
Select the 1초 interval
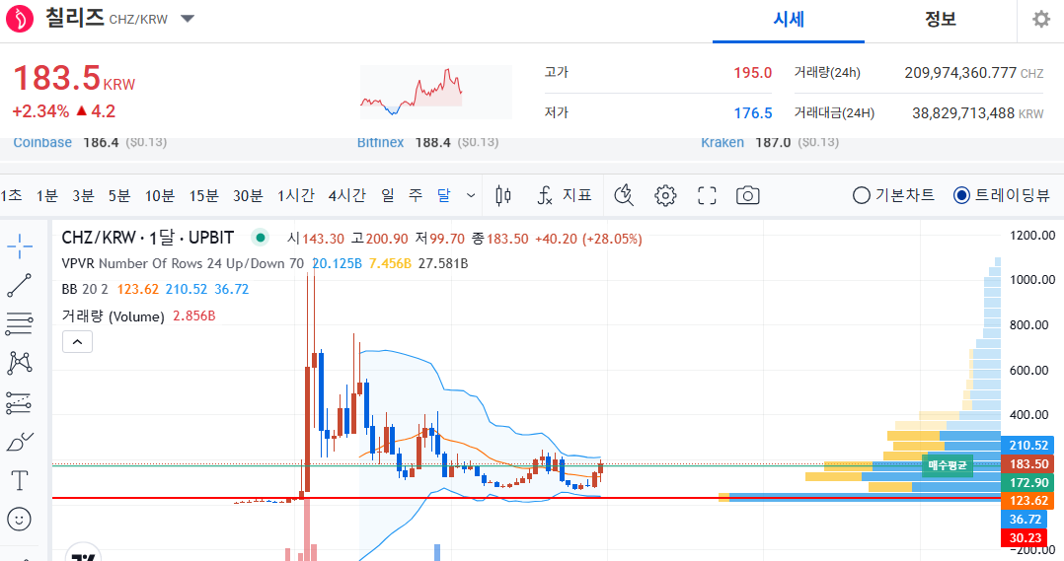tap(12, 196)
